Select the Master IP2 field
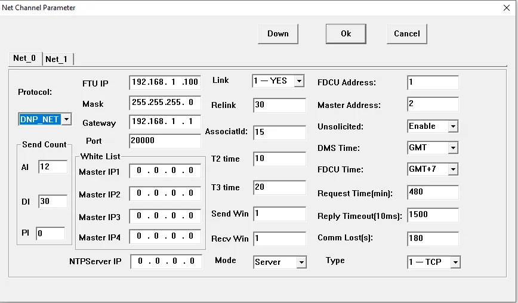 pos(165,193)
